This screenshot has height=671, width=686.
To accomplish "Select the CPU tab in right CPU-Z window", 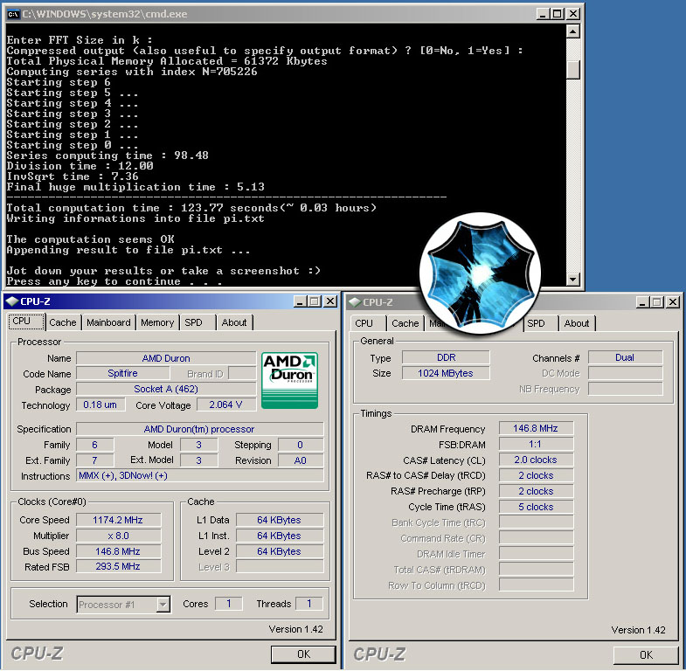I will pyautogui.click(x=368, y=323).
